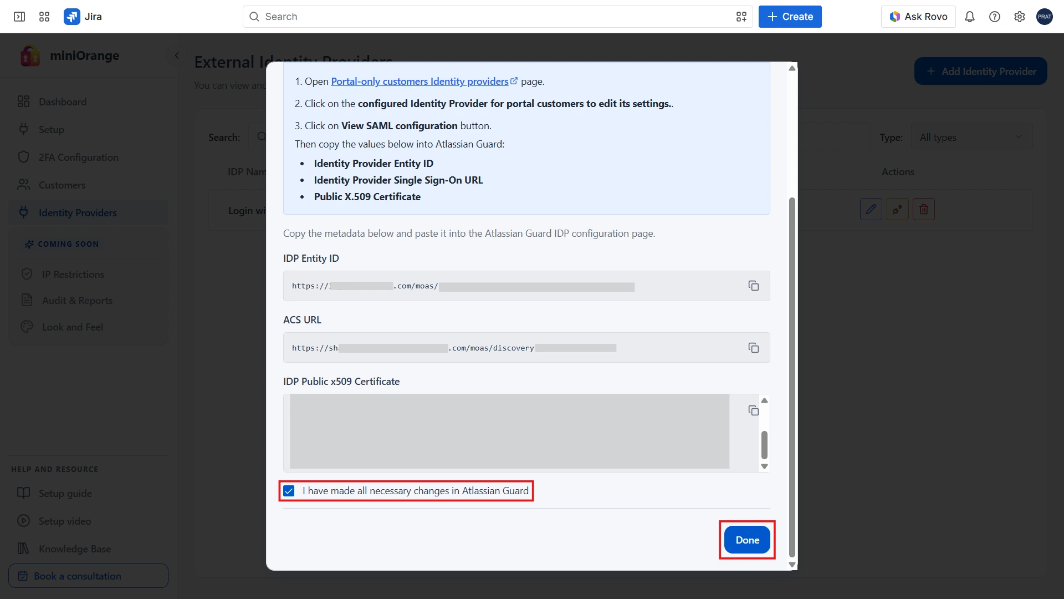Click the Ask Rovo button
The height and width of the screenshot is (599, 1064).
click(x=918, y=17)
